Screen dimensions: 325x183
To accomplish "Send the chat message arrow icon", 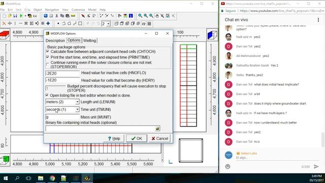I will (316, 167).
